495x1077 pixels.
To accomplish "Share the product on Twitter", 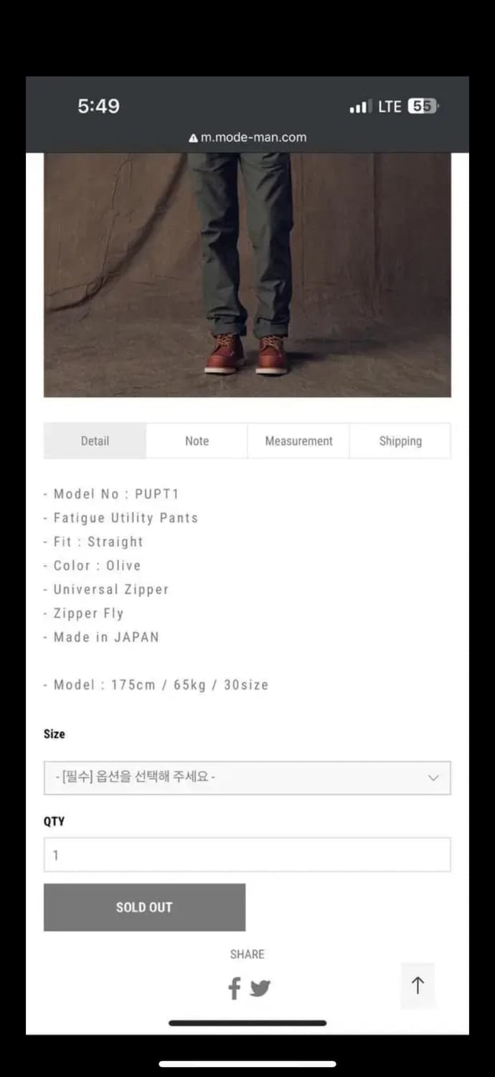I will point(260,989).
